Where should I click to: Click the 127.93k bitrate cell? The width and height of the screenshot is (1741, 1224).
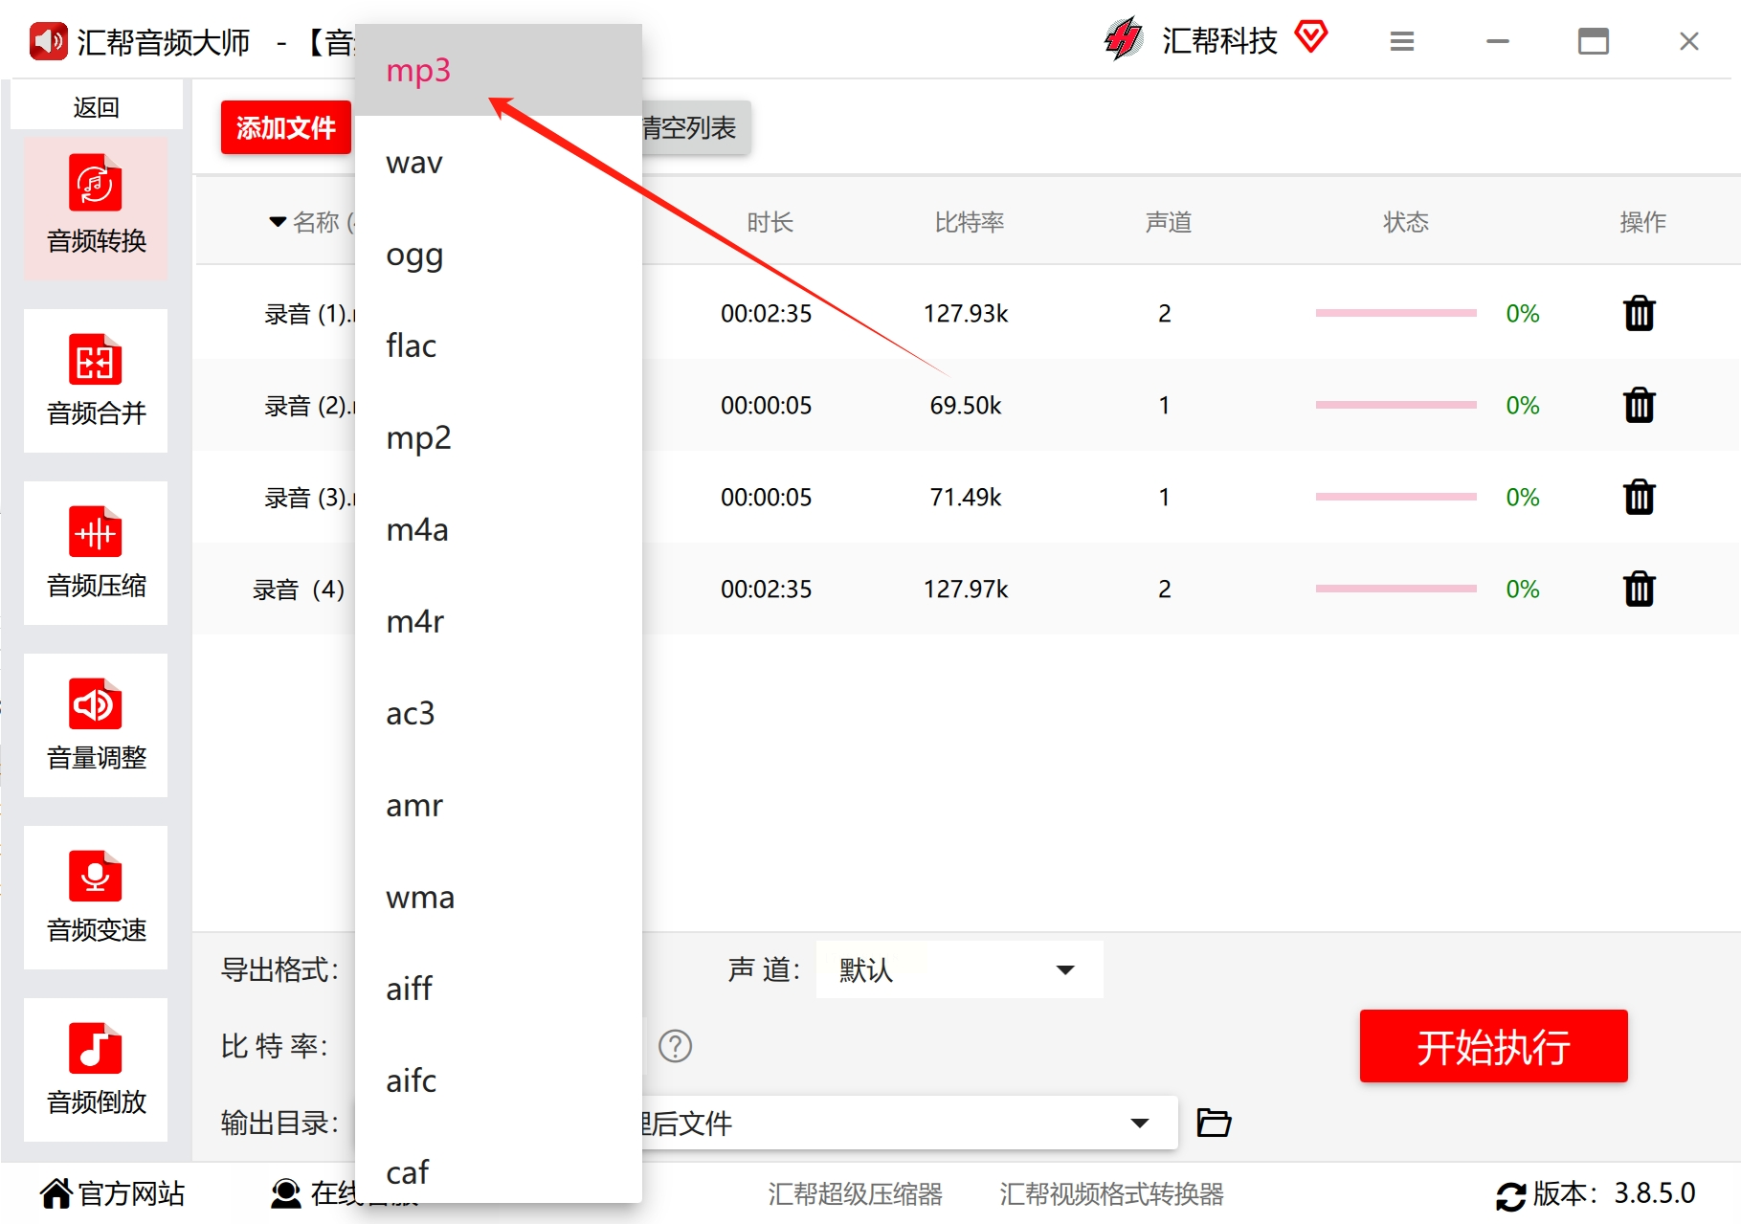click(965, 313)
